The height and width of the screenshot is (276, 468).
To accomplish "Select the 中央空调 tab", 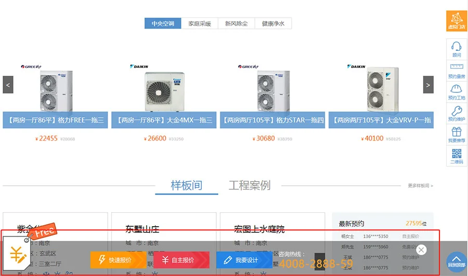I will coord(163,23).
